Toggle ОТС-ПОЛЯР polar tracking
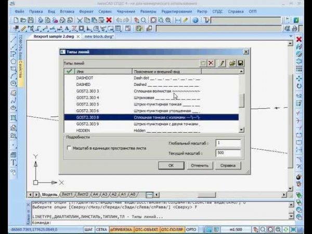Screen dimensions: 312x234 tap(172, 229)
